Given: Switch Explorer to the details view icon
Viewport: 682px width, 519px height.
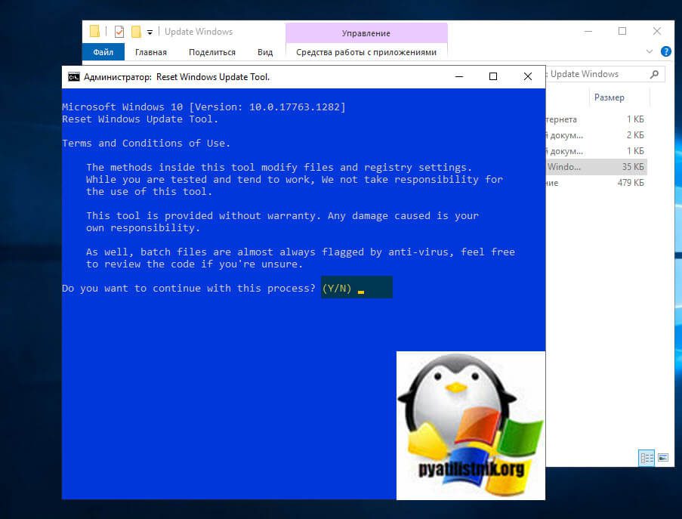Looking at the screenshot, I should click(x=647, y=458).
